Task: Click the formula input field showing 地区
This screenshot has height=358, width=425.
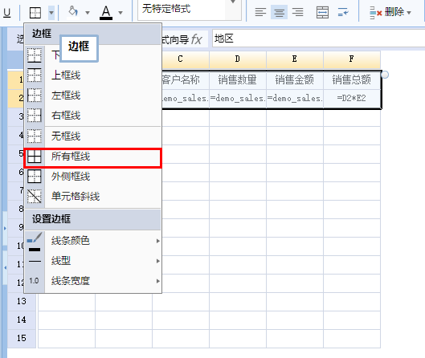Action: coord(318,39)
